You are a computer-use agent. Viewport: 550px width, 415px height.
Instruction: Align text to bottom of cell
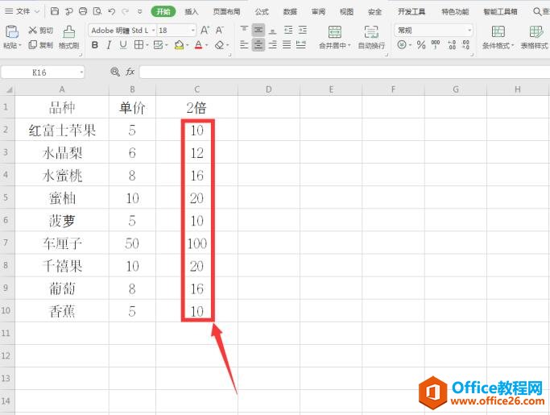tap(272, 30)
